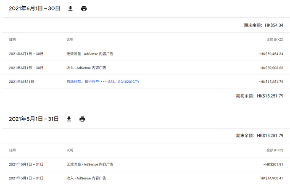Select June invalid traffic AdSense row
This screenshot has width=290, height=187.
tap(146, 54)
